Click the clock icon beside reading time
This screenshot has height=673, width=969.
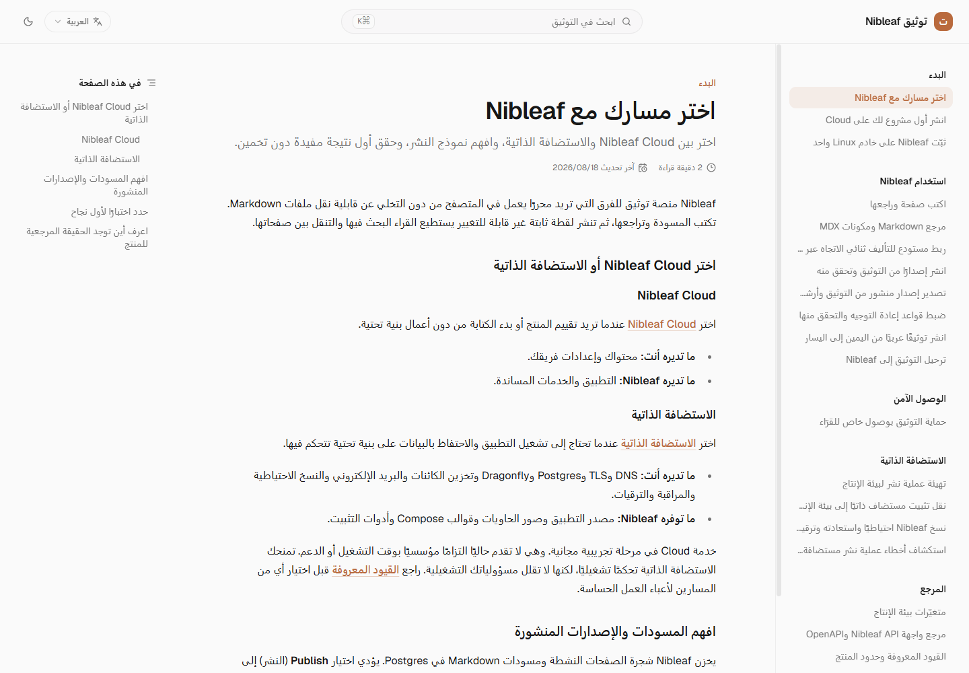coord(711,168)
